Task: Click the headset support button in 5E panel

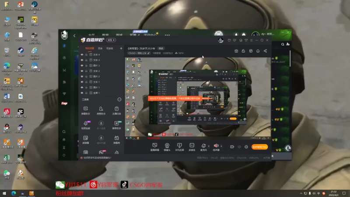Action: [x=288, y=148]
